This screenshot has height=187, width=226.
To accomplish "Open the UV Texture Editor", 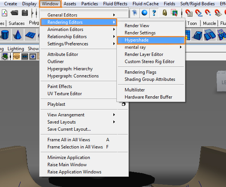I will pos(79,94).
